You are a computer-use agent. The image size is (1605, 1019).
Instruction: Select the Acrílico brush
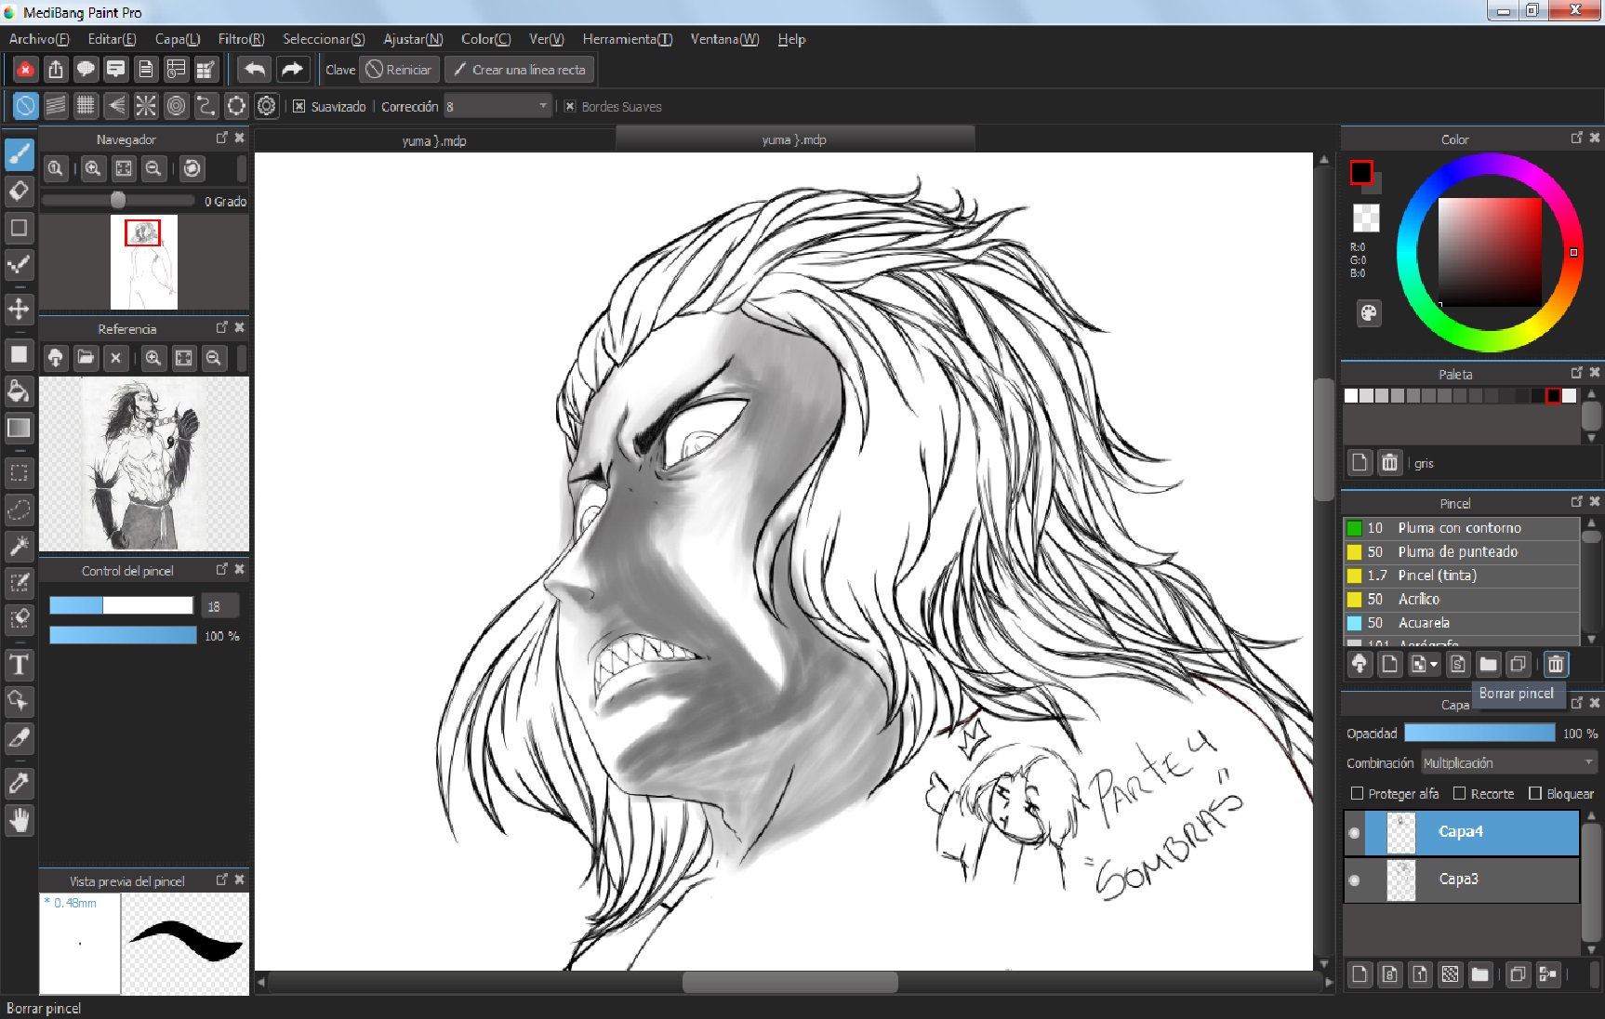click(x=1462, y=599)
